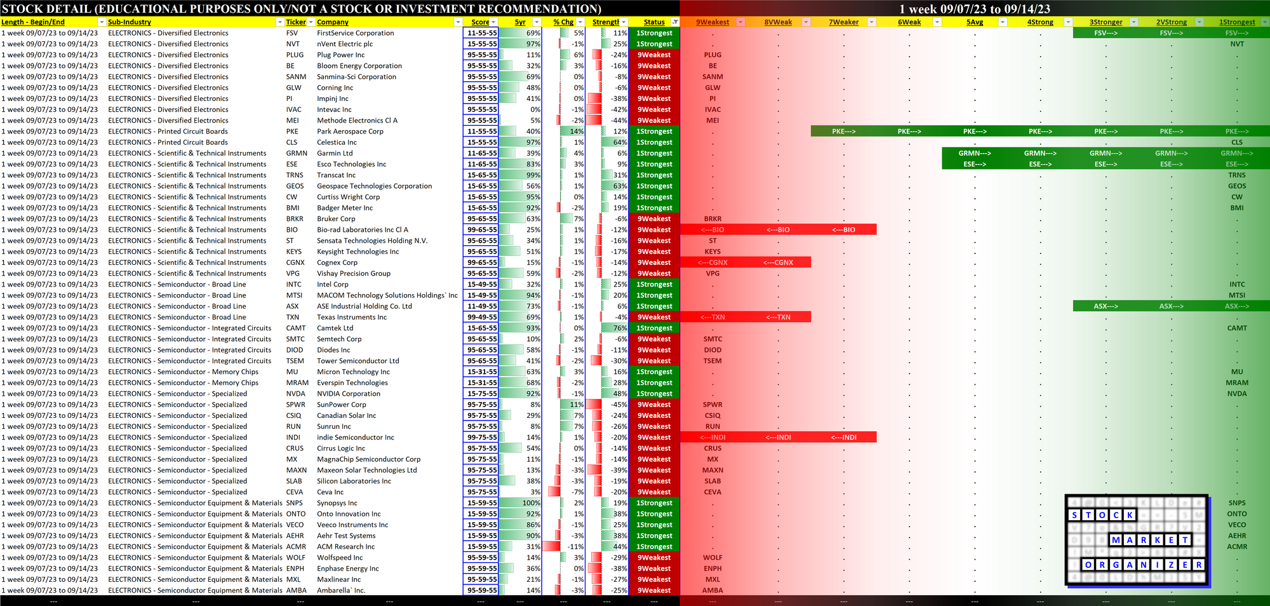Select the Status cell for SunPower Corp
This screenshot has height=606, width=1270.
(x=654, y=405)
